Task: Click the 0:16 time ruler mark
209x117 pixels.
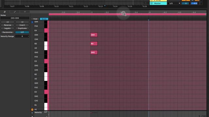Action: pyautogui.click(x=145, y=6)
